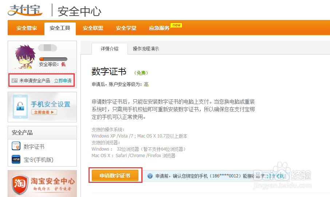Click the security product card icon

(x=15, y=81)
